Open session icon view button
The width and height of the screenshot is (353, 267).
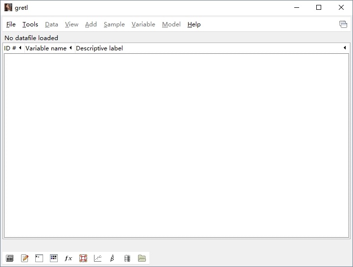tap(54, 258)
